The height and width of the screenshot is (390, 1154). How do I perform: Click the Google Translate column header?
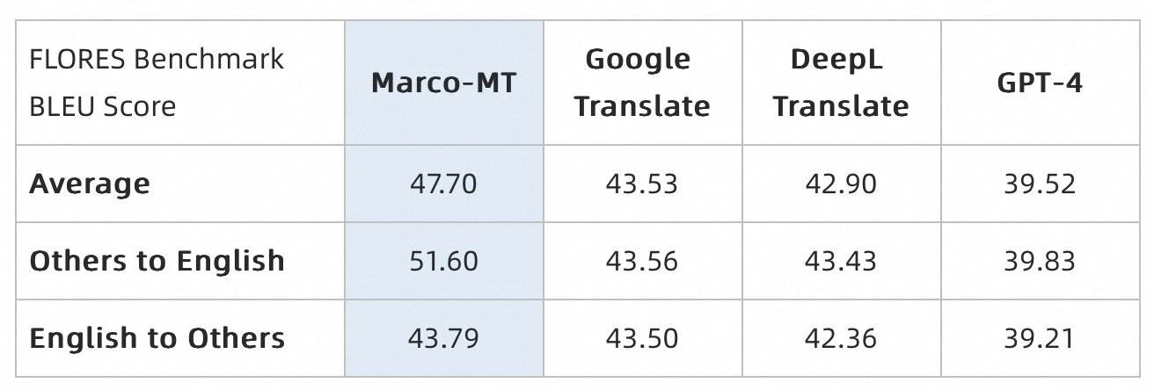[x=642, y=83]
